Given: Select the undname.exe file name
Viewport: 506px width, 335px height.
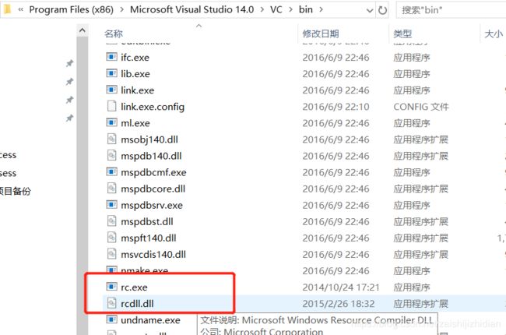Looking at the screenshot, I should (150, 320).
